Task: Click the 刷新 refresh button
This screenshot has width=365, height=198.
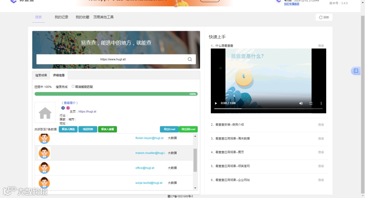Action: click(324, 17)
